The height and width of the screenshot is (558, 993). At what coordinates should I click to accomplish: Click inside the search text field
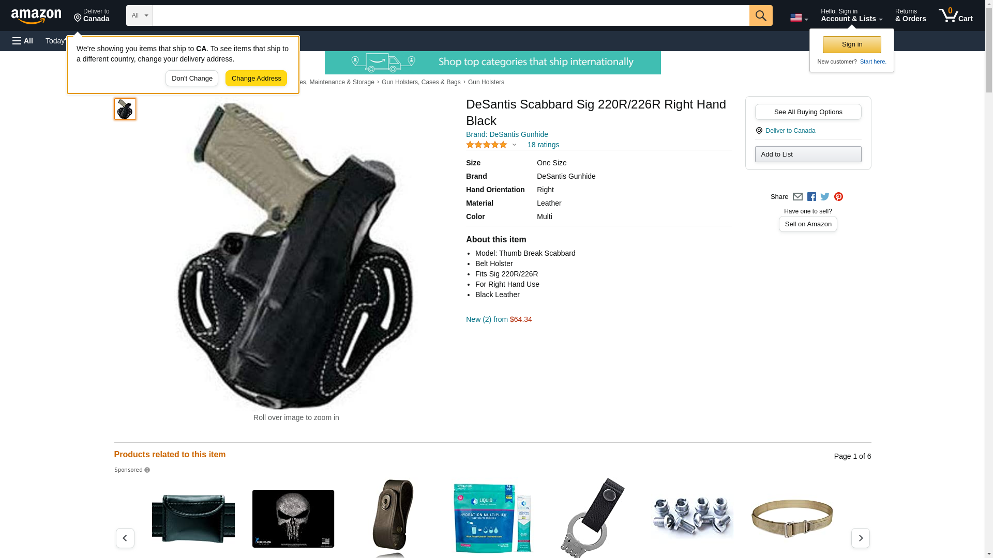coord(450,16)
